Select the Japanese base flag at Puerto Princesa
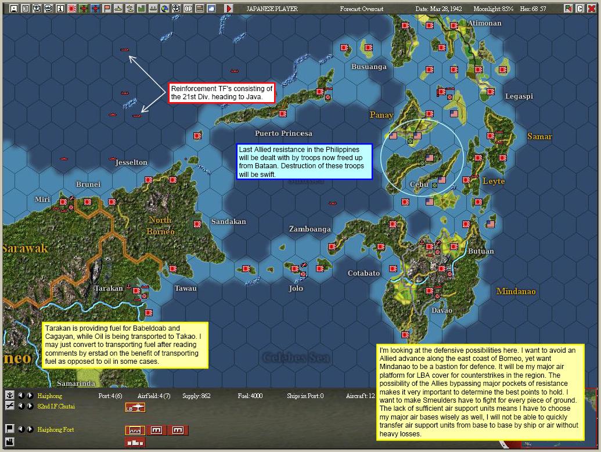 [283, 113]
